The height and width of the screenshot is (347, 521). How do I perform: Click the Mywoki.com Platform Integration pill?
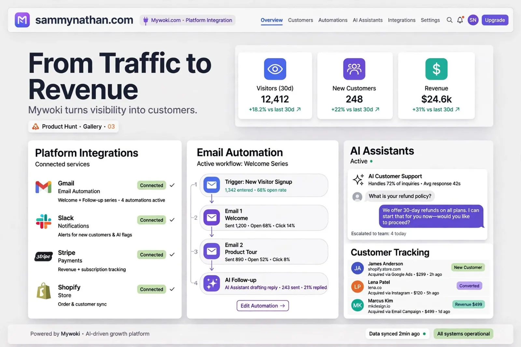tap(188, 20)
